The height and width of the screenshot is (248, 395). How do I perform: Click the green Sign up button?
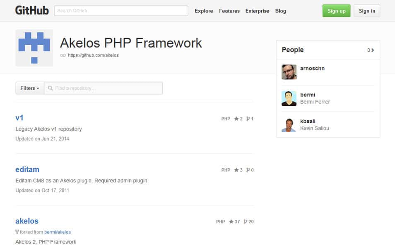(336, 11)
